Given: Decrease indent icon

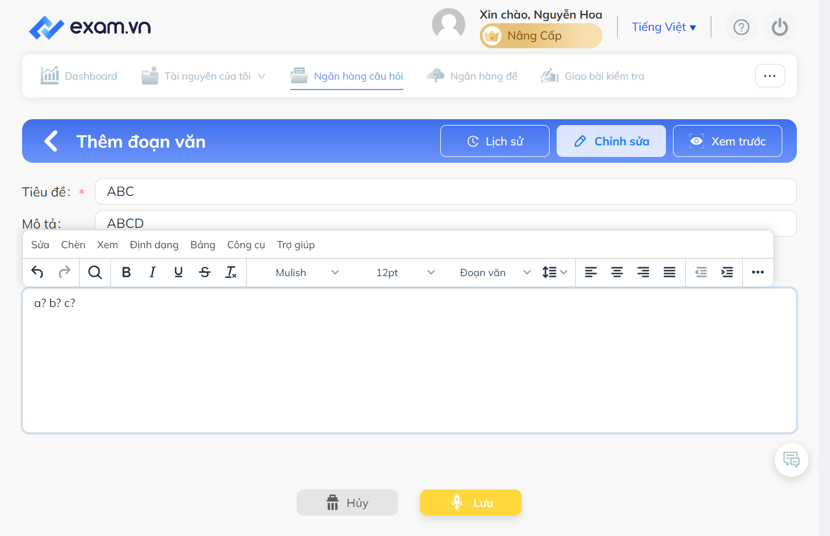Looking at the screenshot, I should pyautogui.click(x=701, y=272).
